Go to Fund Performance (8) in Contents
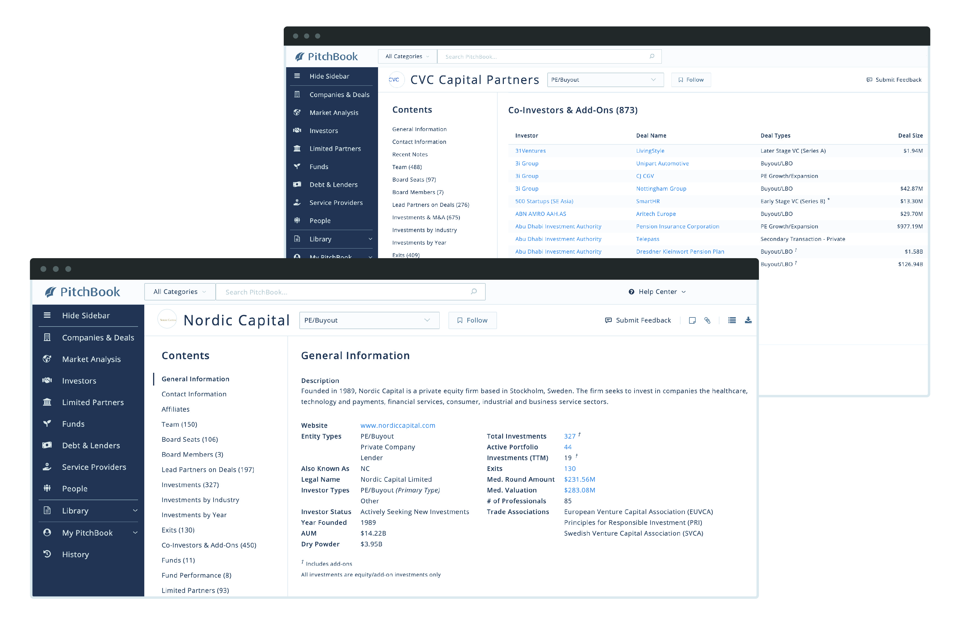 (x=196, y=575)
